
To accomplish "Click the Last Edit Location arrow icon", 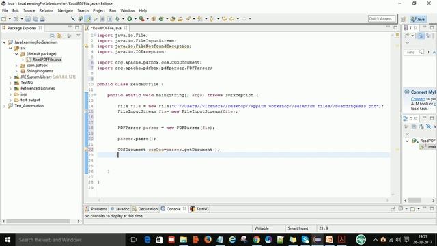I will coord(224,19).
